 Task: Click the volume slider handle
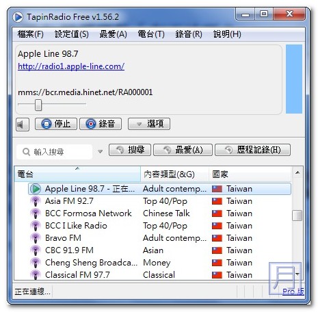38,105
